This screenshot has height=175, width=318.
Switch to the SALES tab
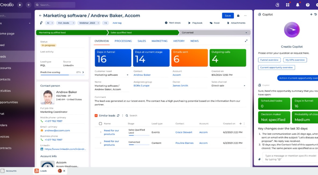[x=141, y=41]
